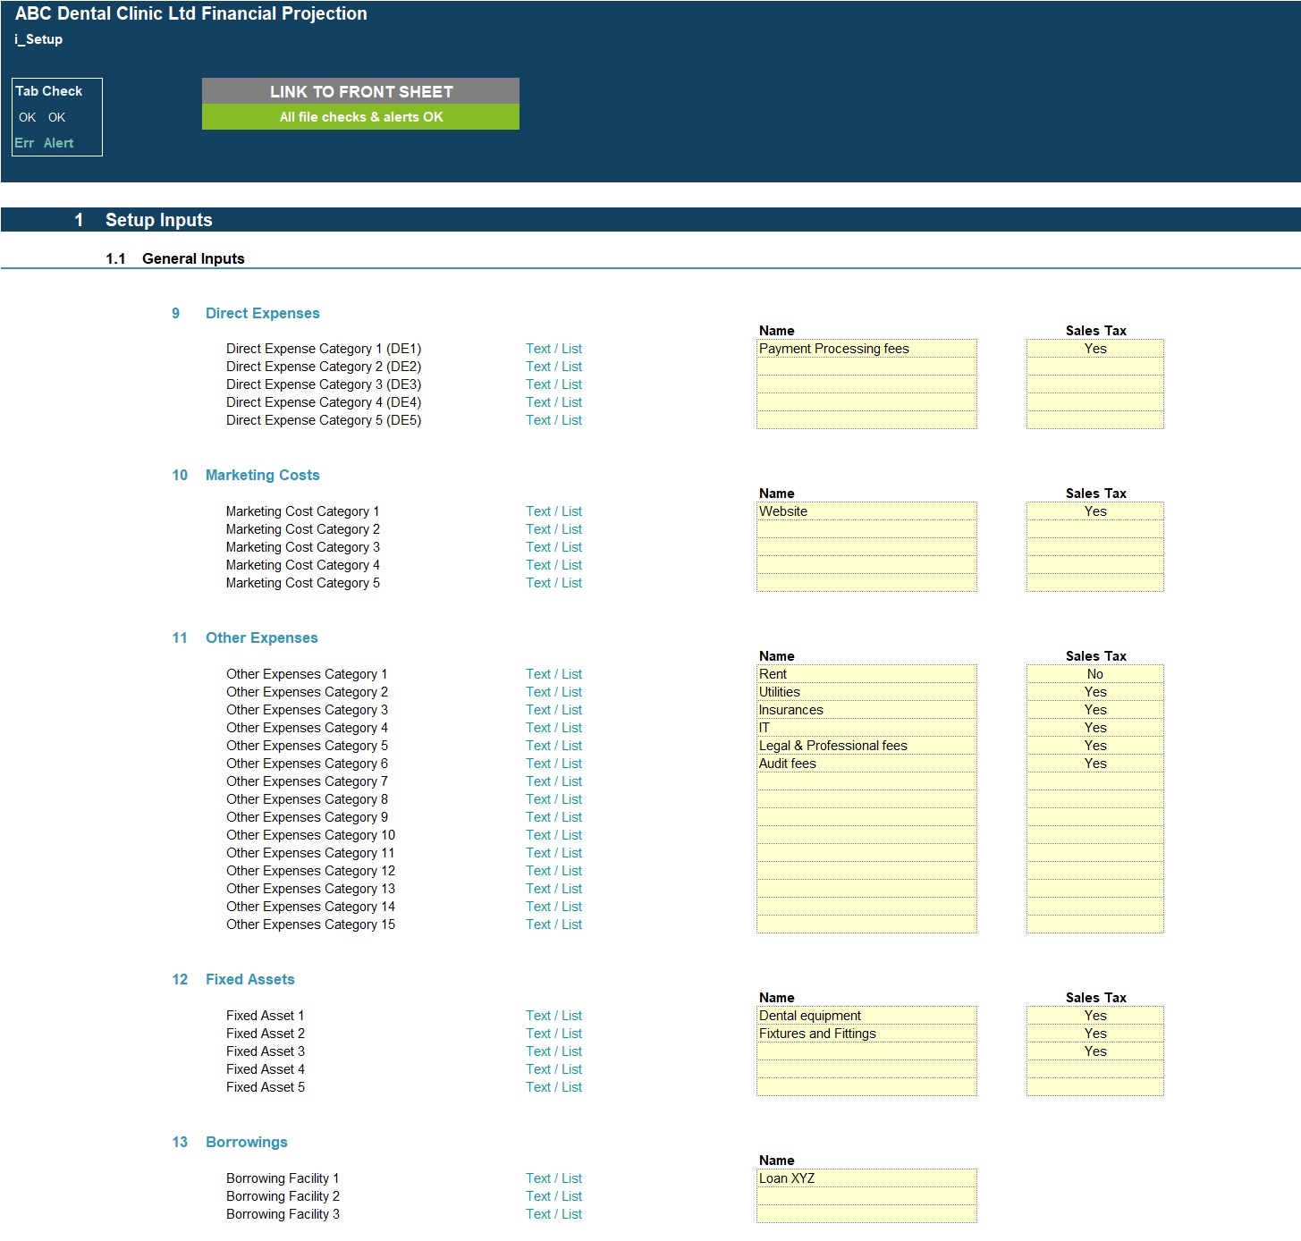Click the Borrowing Facility 3 label
The height and width of the screenshot is (1241, 1301).
(x=283, y=1214)
